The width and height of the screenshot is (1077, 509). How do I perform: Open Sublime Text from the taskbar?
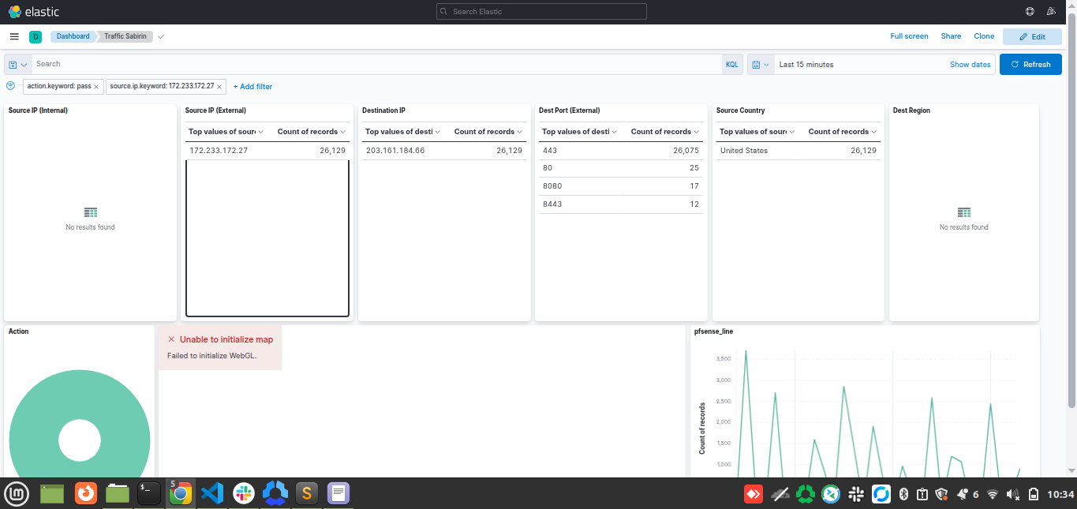pos(306,494)
